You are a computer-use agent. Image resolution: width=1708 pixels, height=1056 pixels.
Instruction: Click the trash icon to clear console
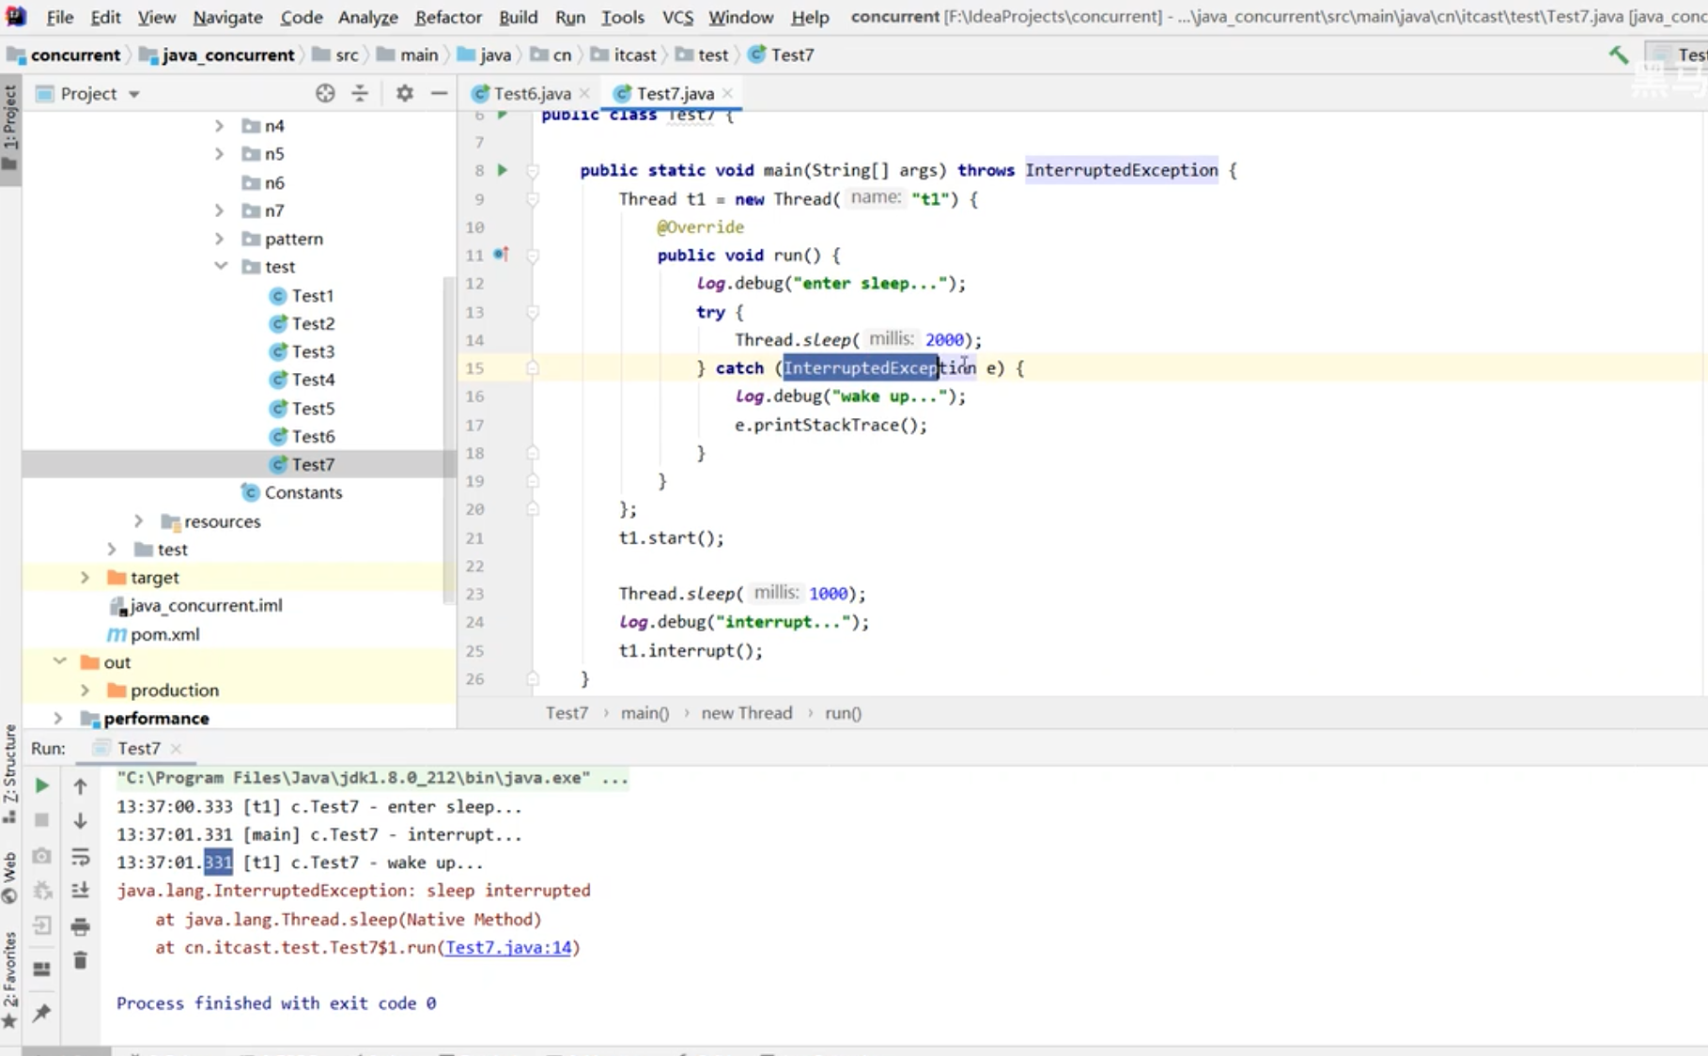(81, 960)
